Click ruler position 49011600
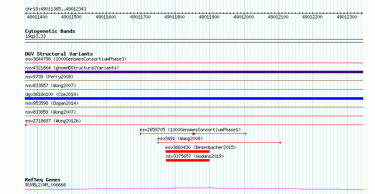The width and height of the screenshot is (375, 194). (106, 17)
